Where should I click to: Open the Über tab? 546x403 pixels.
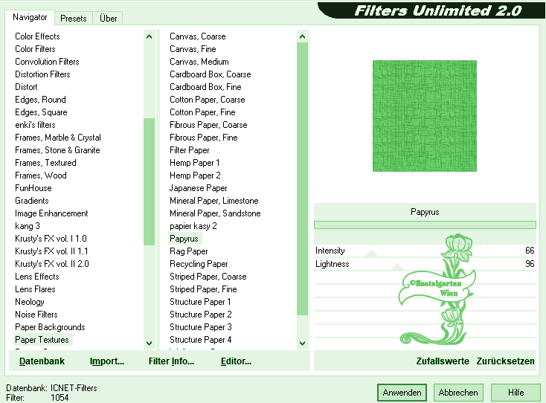click(x=108, y=19)
